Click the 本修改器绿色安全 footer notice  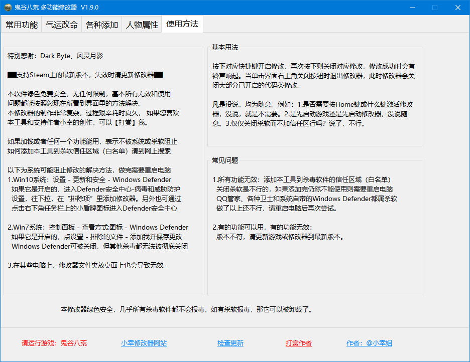click(x=186, y=309)
